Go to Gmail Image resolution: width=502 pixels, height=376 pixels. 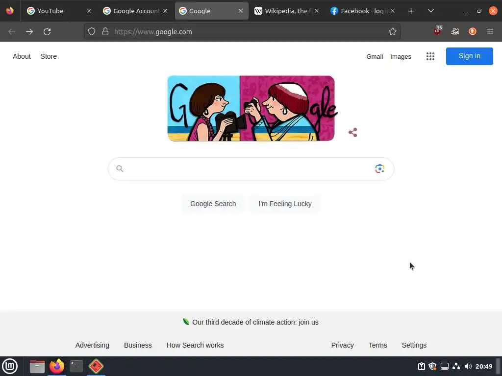375,57
